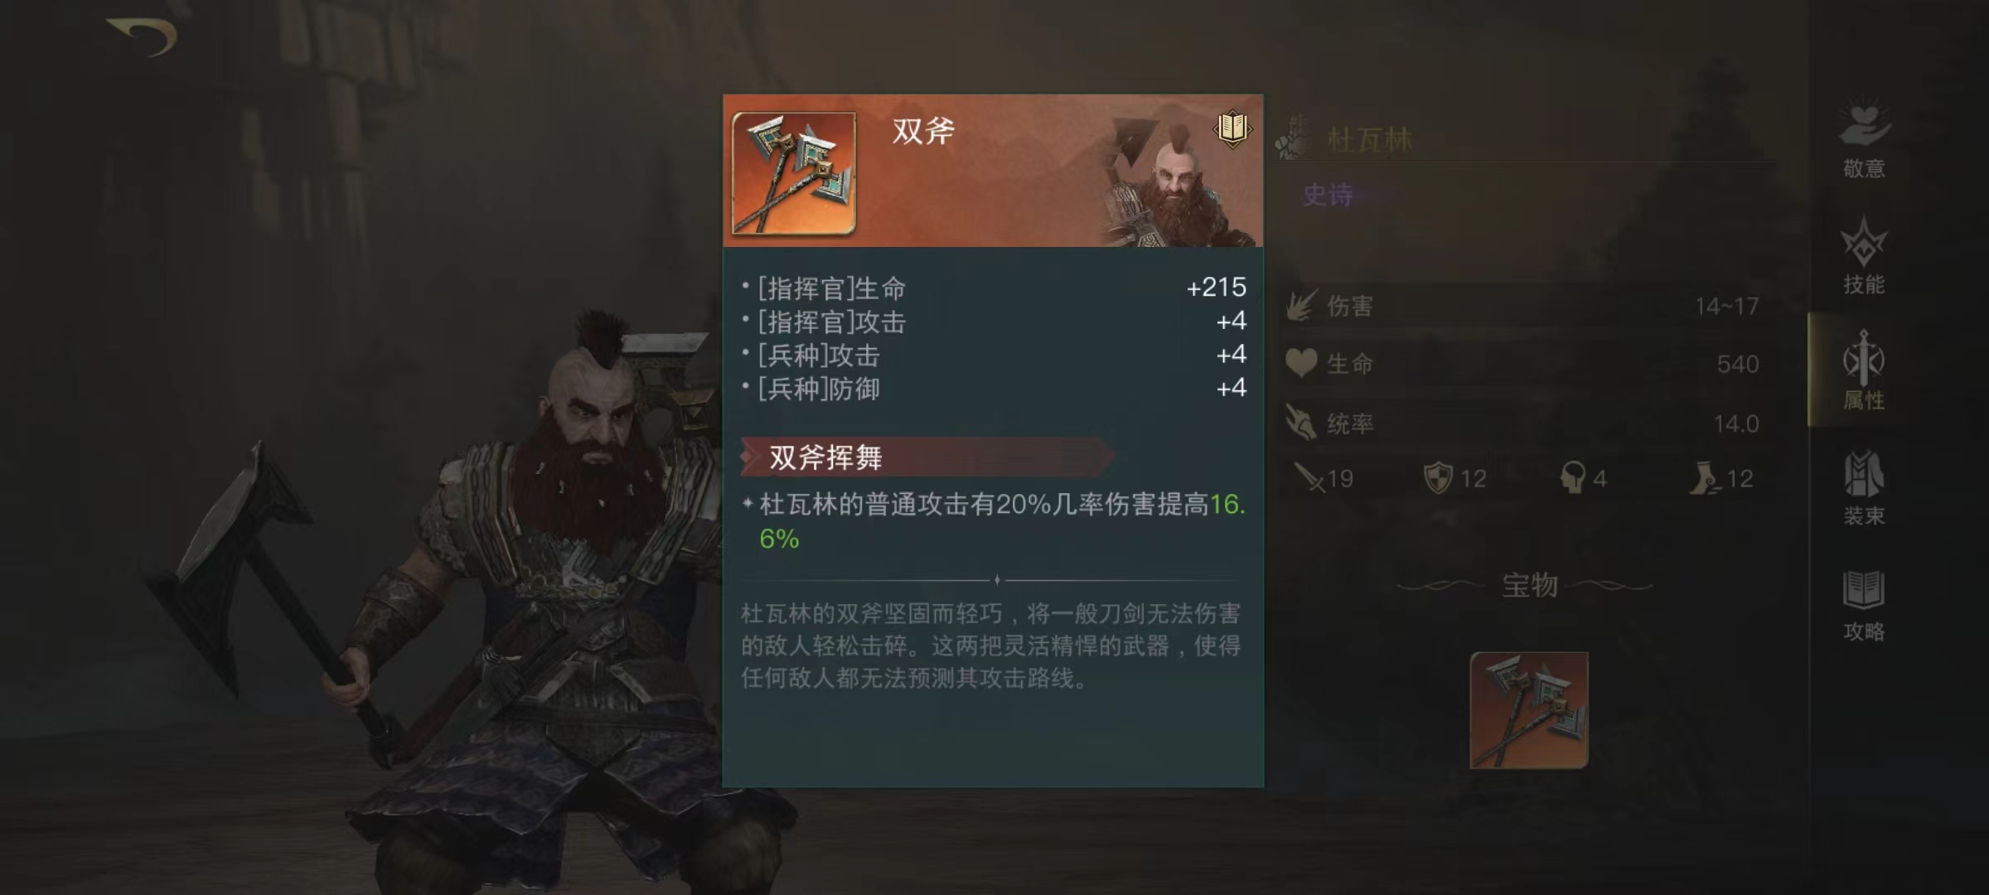The height and width of the screenshot is (895, 1989).
Task: Click the boot speed stat icon
Action: 1705,477
